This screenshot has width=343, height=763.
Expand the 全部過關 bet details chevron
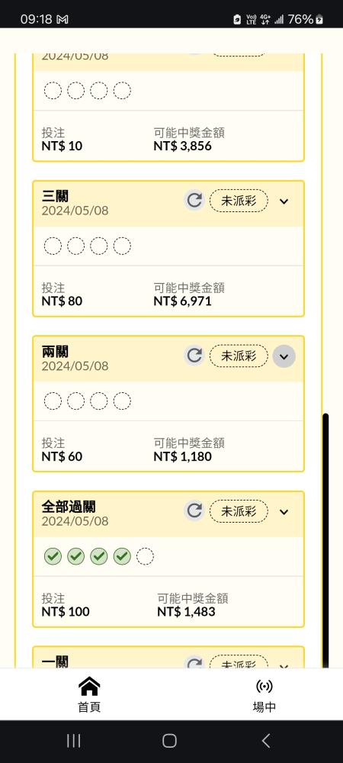(x=284, y=511)
